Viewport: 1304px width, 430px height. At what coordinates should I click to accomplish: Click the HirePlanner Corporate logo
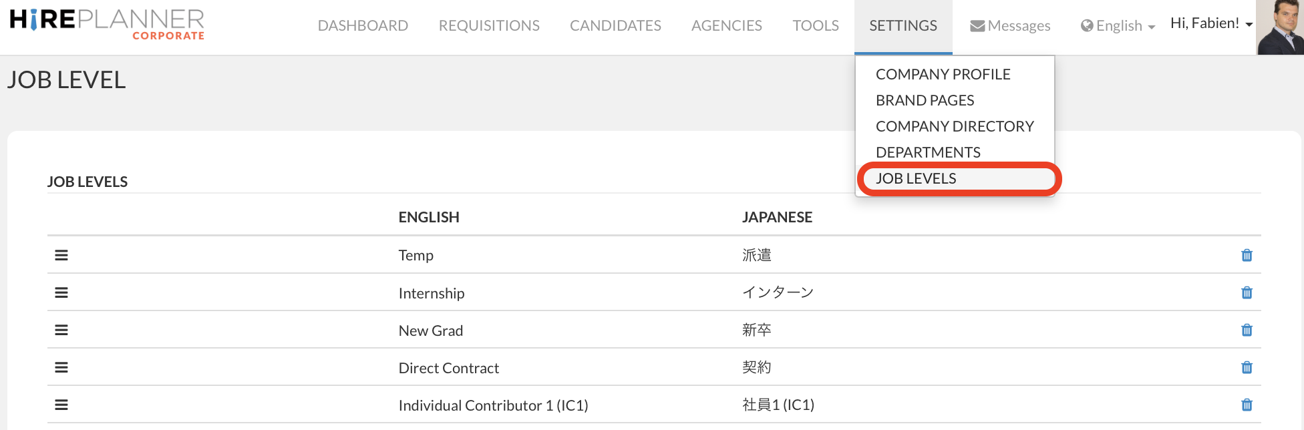coord(107,24)
